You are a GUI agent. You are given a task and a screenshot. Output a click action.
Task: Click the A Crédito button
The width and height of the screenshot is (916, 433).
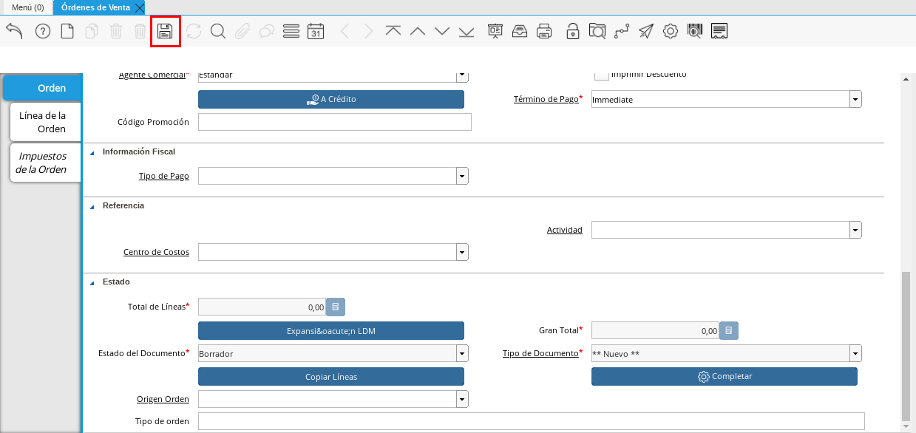(331, 99)
